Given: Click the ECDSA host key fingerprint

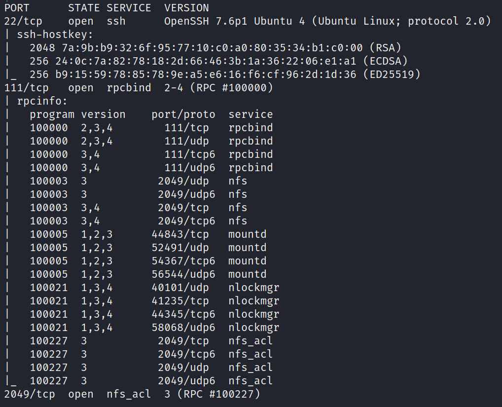Looking at the screenshot, I should (x=196, y=61).
